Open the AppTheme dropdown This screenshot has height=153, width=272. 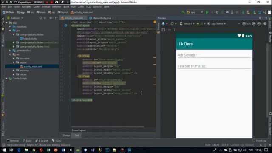coord(217,24)
